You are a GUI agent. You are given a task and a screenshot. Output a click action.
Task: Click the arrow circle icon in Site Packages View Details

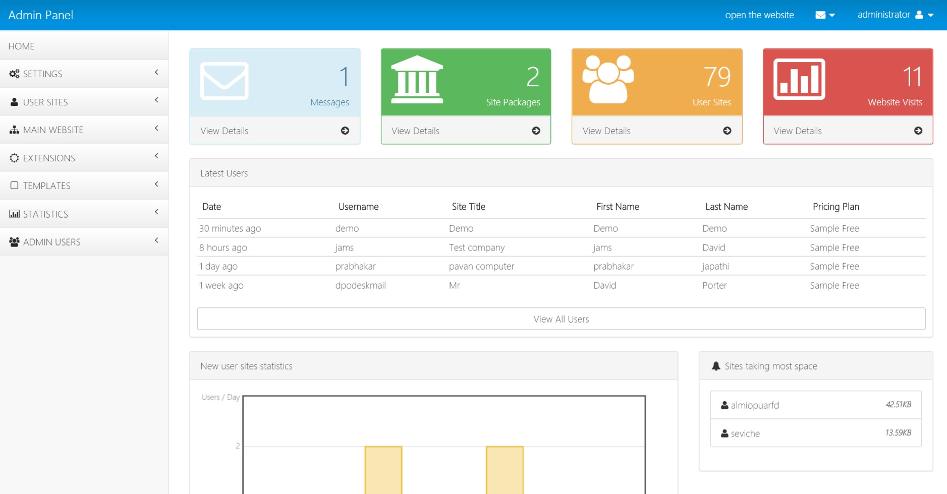536,131
